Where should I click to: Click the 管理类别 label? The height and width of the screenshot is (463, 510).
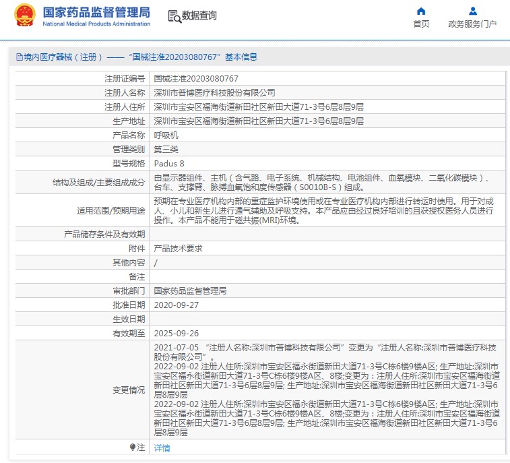coord(129,150)
